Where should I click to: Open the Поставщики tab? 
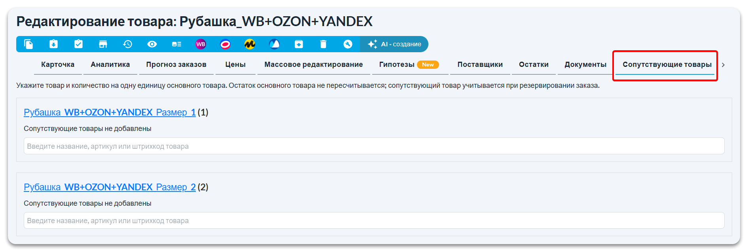pos(480,64)
